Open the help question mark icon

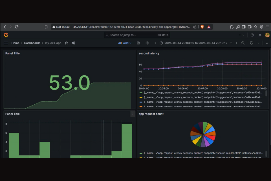(x=252, y=35)
